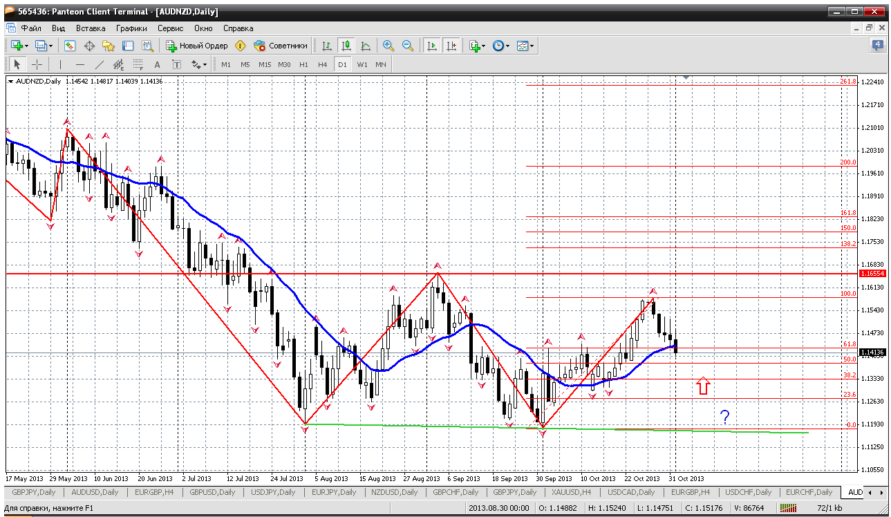This screenshot has height=517, width=891.
Task: Zoom in on the chart
Action: (388, 46)
